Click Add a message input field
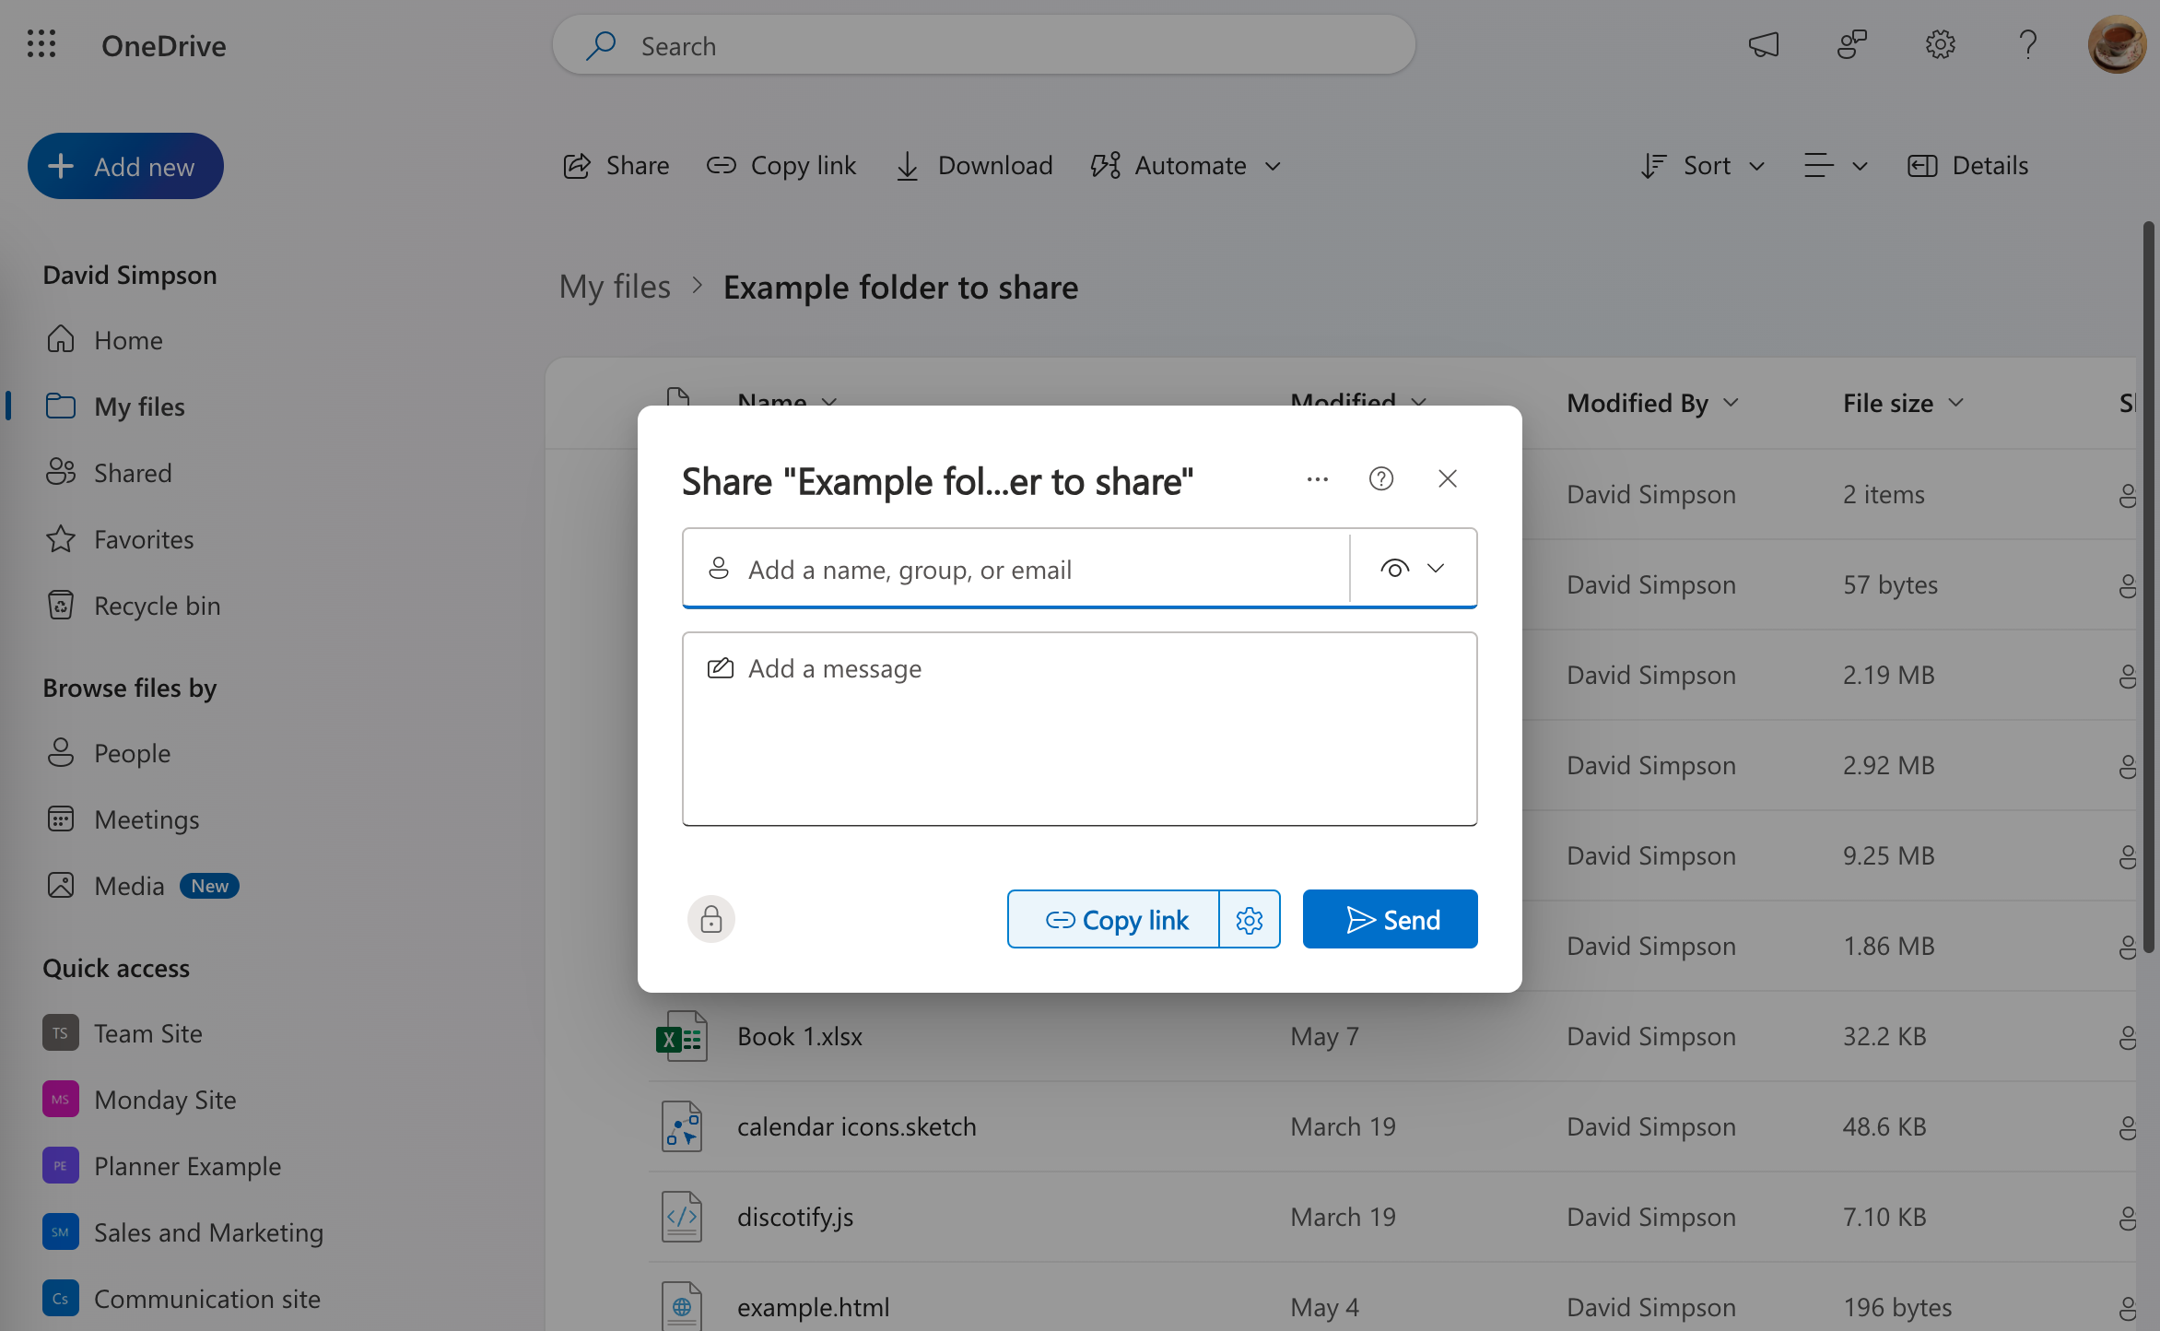This screenshot has width=2160, height=1331. (x=1080, y=727)
